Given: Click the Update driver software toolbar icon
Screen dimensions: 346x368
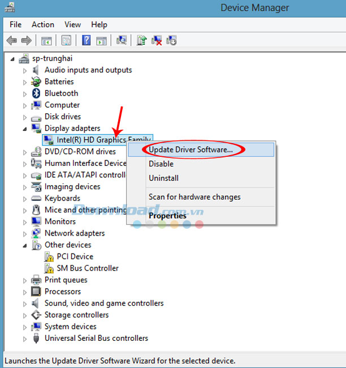Looking at the screenshot, I should pos(141,40).
